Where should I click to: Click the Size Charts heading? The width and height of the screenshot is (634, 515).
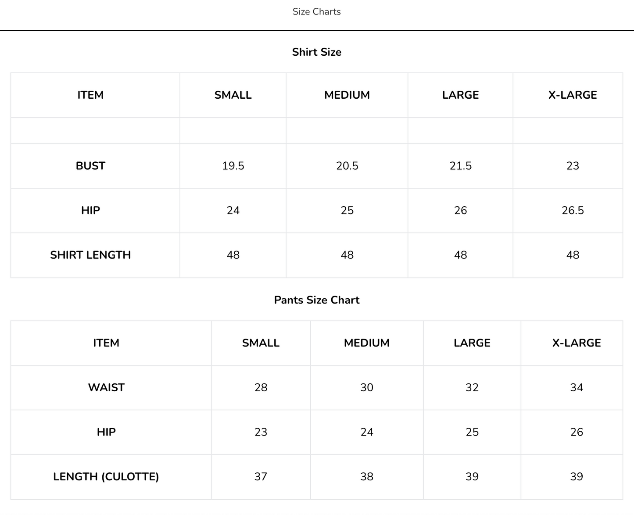point(316,12)
